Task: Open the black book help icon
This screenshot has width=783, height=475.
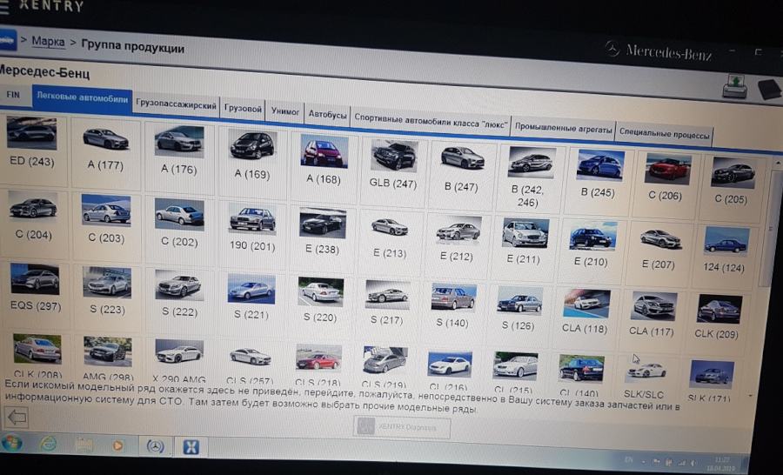Action: click(770, 90)
